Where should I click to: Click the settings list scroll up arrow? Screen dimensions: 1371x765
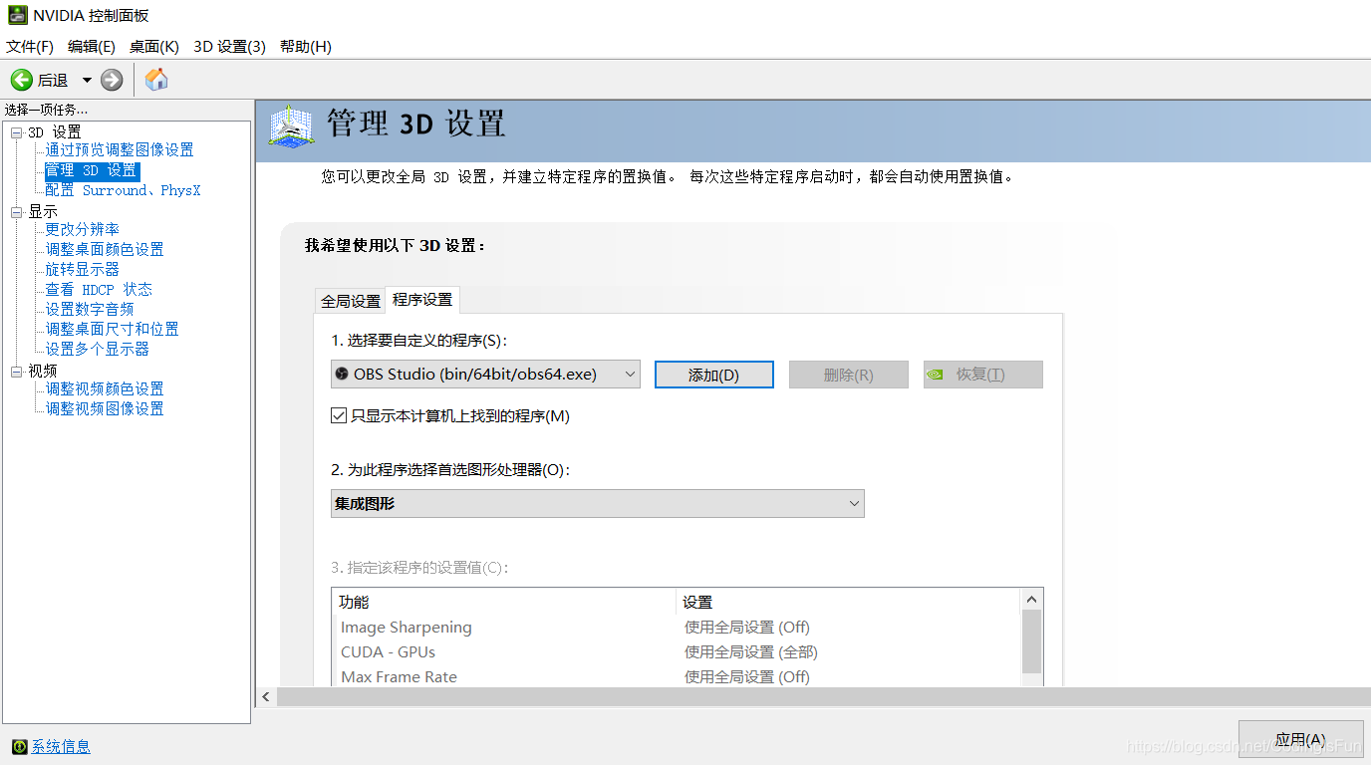pyautogui.click(x=1032, y=599)
